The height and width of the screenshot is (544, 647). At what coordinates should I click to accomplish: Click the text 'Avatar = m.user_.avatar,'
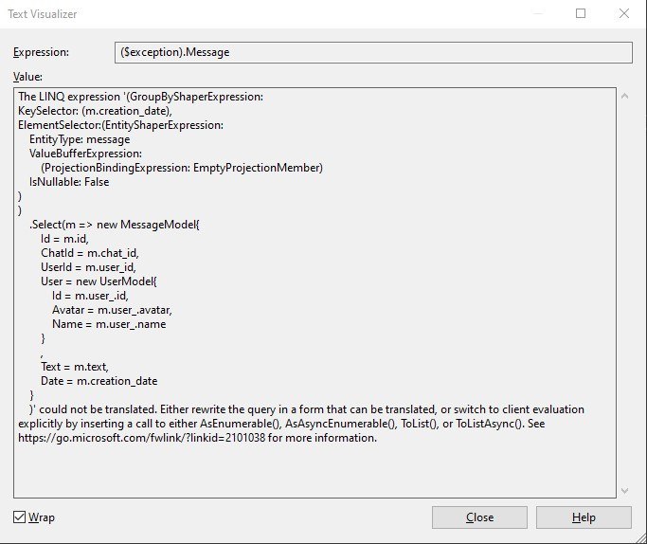(x=112, y=310)
